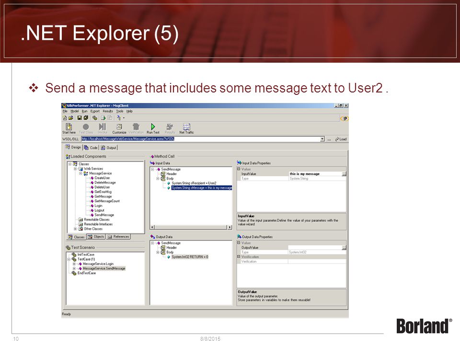Viewport: 460px width, 345px height.
Task: Click the Verification toolbar icon
Action: [x=136, y=128]
